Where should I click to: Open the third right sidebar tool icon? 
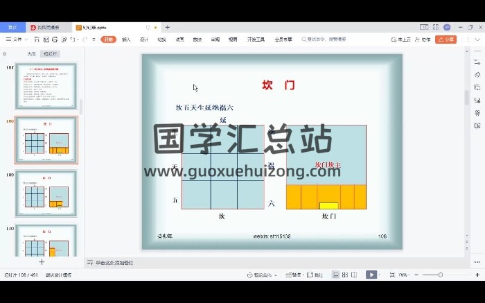pyautogui.click(x=477, y=87)
